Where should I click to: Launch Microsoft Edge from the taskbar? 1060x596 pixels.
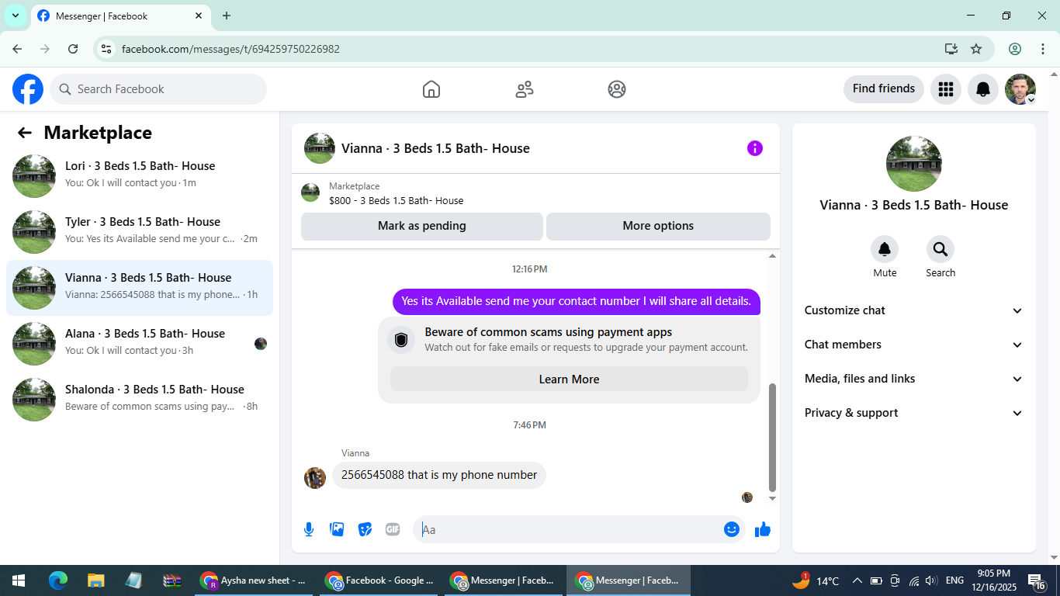click(x=58, y=580)
